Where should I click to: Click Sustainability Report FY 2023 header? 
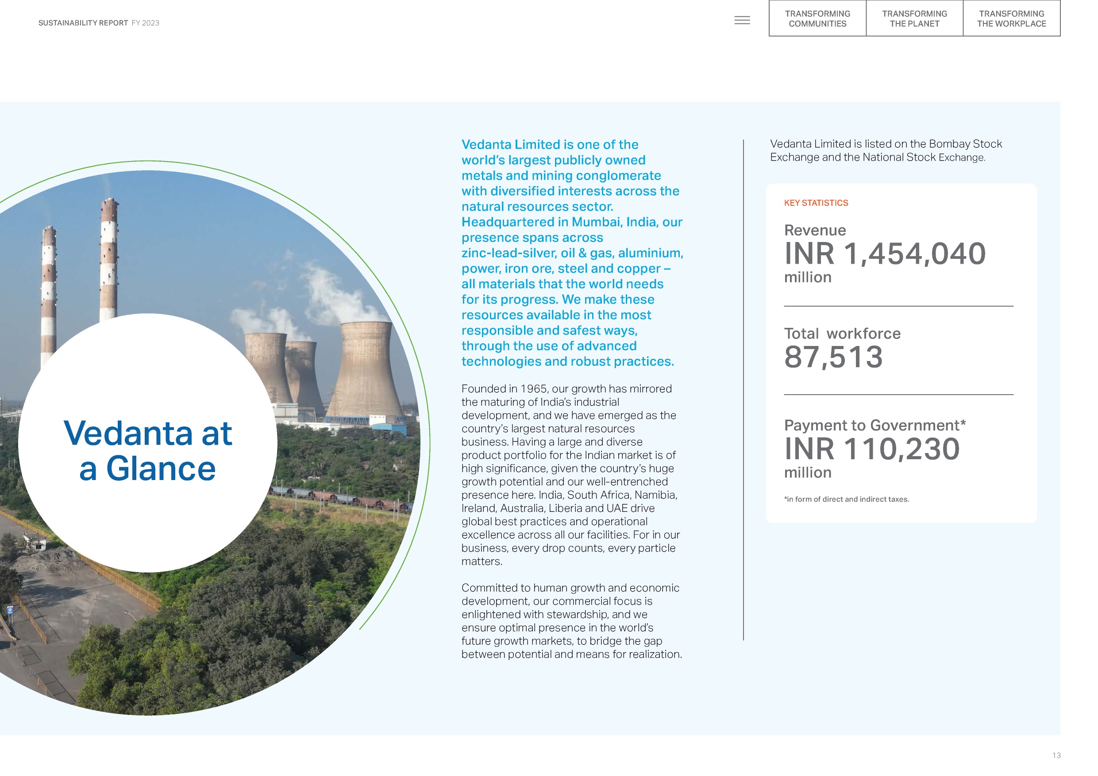pyautogui.click(x=99, y=23)
